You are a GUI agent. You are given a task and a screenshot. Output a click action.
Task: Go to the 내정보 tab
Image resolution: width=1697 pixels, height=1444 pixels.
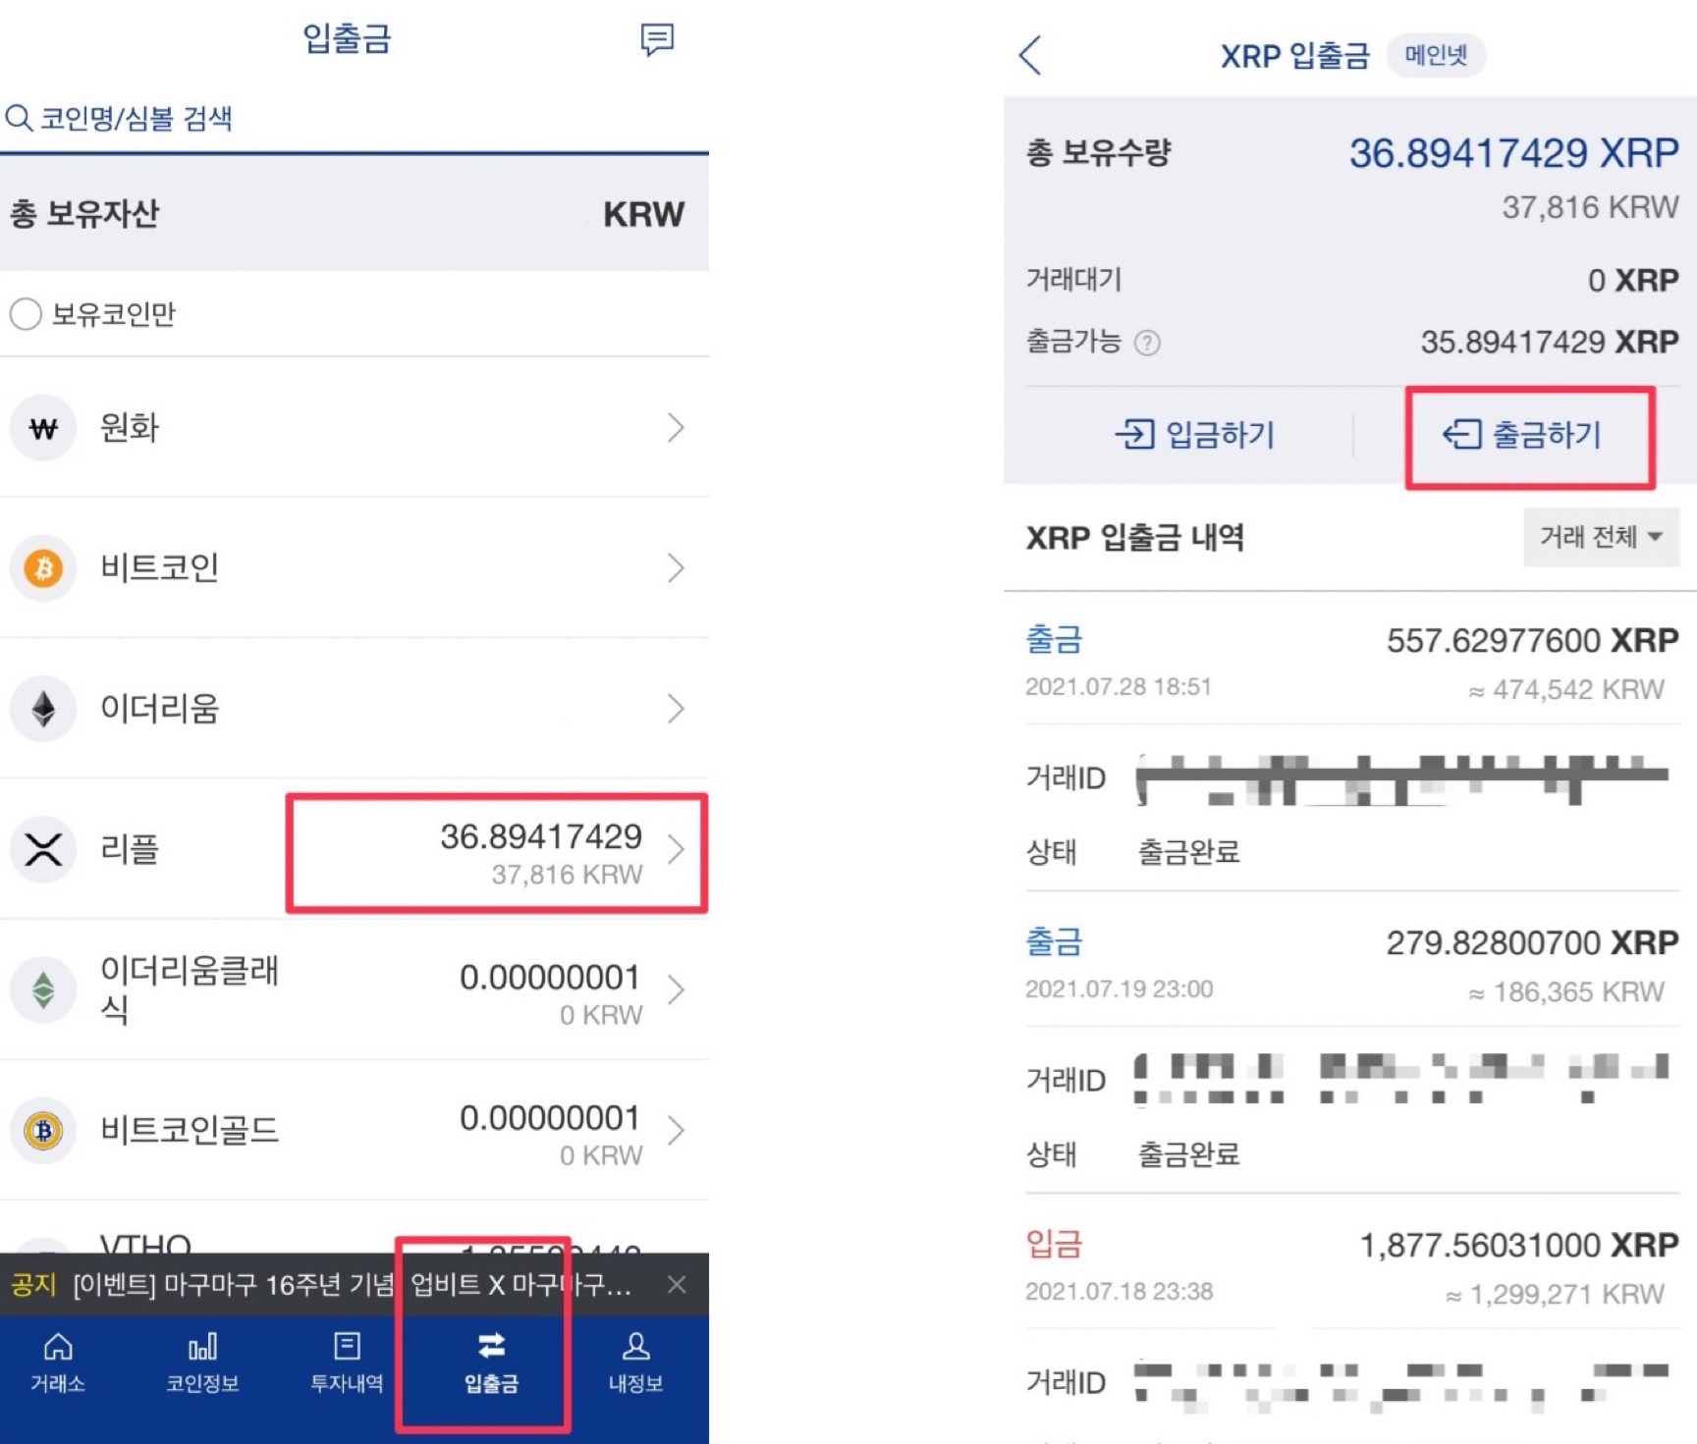635,1362
